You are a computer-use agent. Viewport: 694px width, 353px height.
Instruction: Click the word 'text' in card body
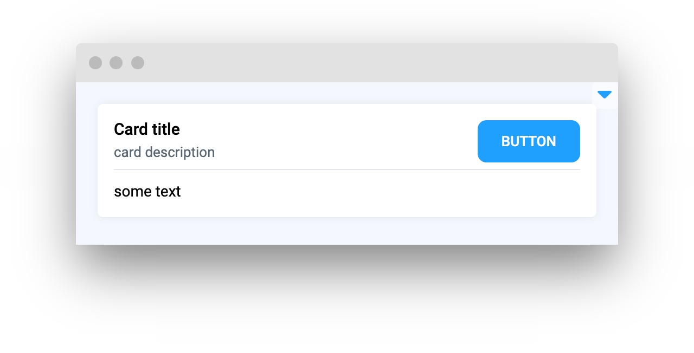click(x=169, y=191)
